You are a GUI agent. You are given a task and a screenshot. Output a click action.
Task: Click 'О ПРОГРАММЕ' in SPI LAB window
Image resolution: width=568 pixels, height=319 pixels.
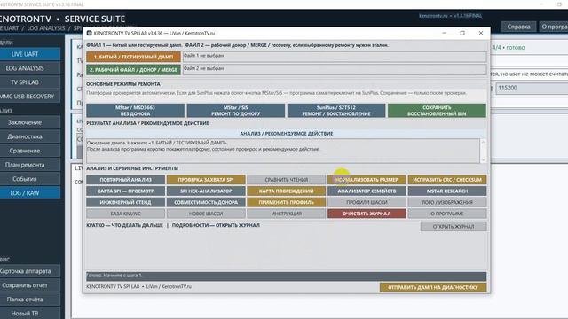tap(447, 214)
